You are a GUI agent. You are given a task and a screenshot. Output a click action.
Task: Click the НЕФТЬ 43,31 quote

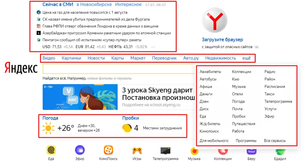point(121,47)
